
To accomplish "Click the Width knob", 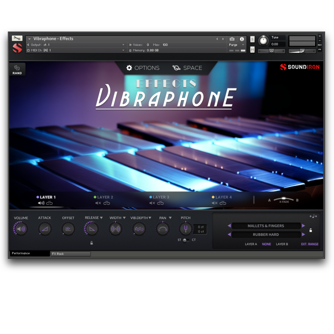I will [x=116, y=229].
